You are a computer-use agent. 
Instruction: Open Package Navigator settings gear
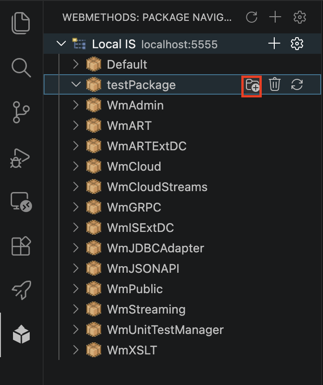[x=300, y=17]
